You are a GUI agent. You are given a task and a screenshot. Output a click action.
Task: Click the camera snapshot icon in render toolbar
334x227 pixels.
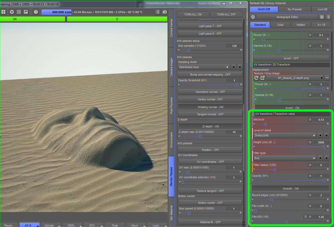[x=164, y=12]
